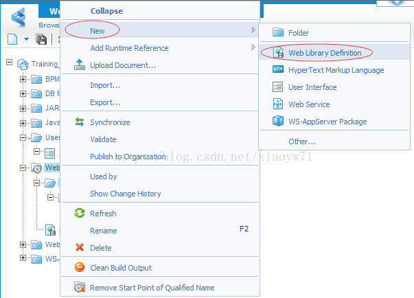Click the Web gear node icon

click(36, 168)
